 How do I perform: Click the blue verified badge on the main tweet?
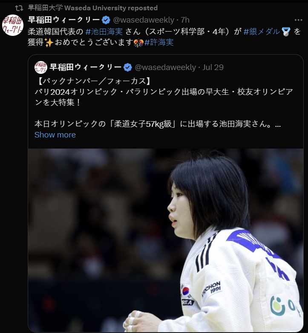(106, 20)
